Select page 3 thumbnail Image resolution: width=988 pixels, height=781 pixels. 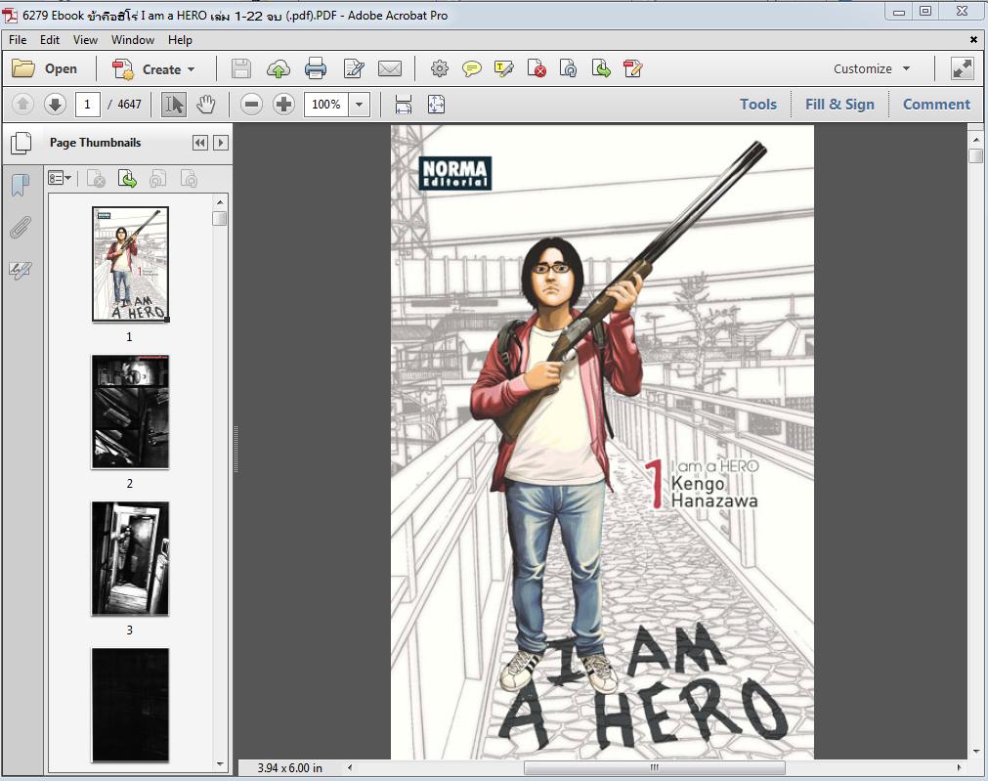click(x=130, y=558)
